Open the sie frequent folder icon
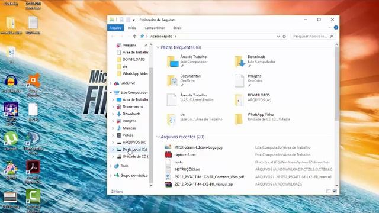 [172, 119]
